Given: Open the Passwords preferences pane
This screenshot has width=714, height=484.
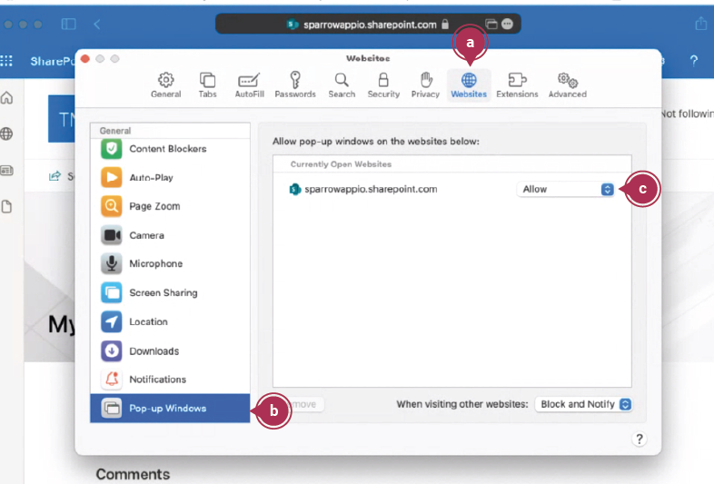Looking at the screenshot, I should (x=295, y=84).
